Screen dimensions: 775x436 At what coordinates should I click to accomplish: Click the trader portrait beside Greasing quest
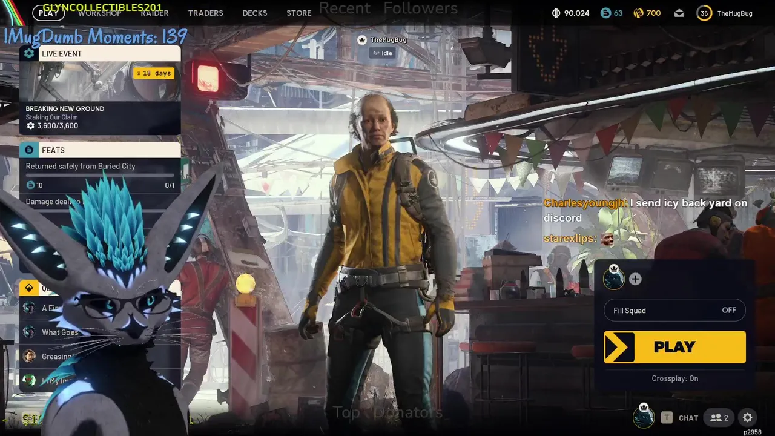pyautogui.click(x=28, y=356)
